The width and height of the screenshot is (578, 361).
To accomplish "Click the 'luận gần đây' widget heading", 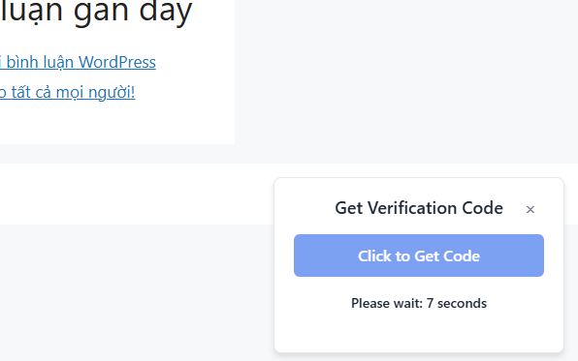I will 96,12.
